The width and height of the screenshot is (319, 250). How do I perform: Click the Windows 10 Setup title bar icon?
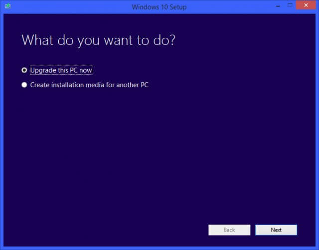click(8, 6)
